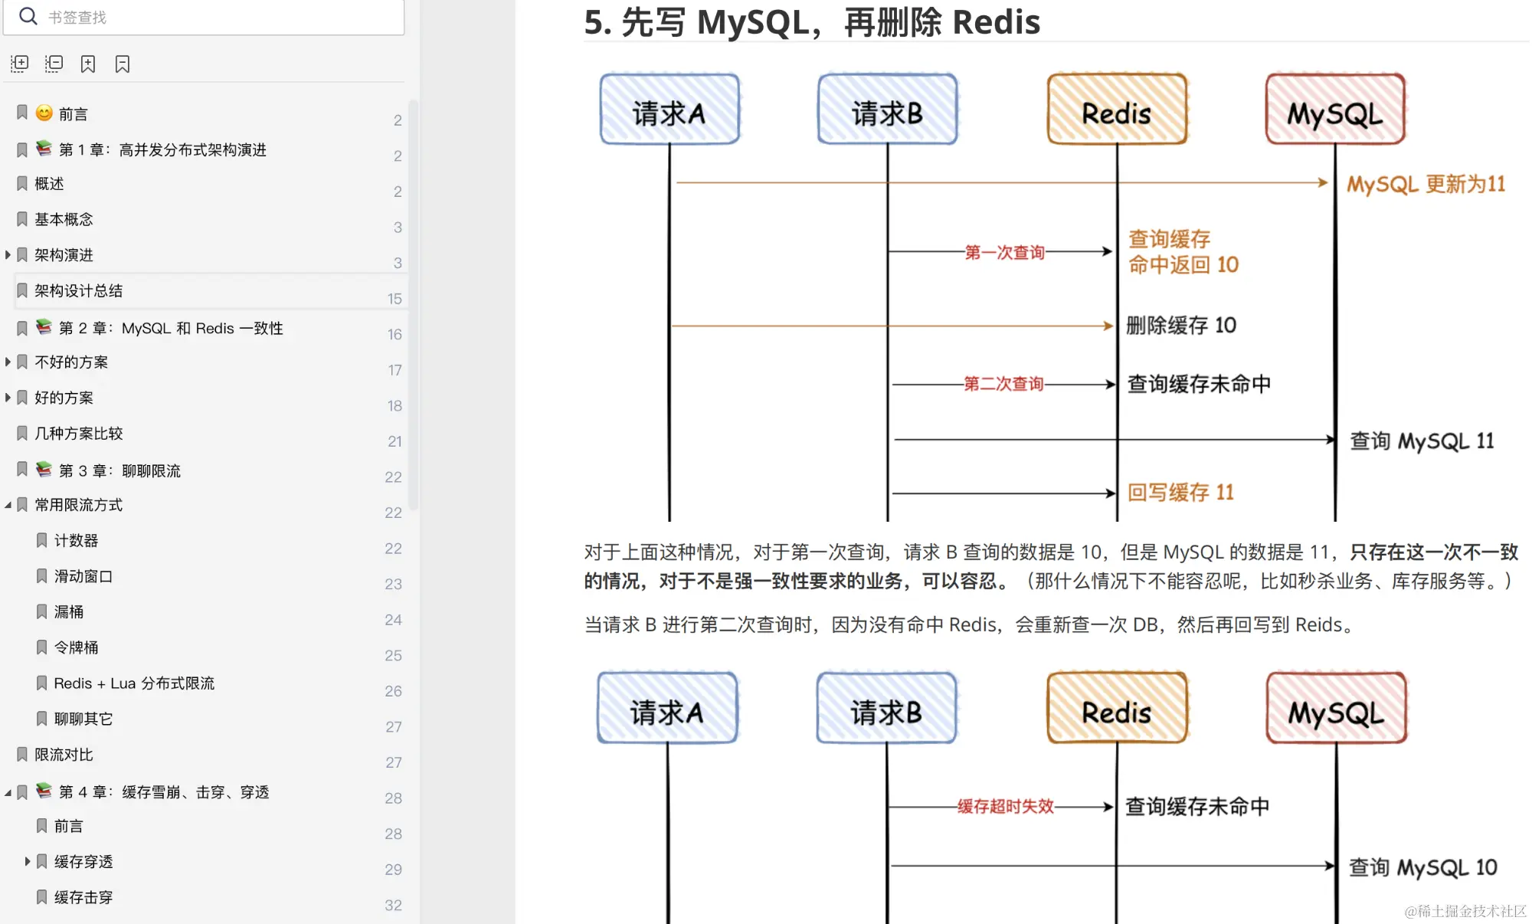Select the 滑动窗口 bookmark entry
Screen dimensions: 1532x924
(x=83, y=576)
